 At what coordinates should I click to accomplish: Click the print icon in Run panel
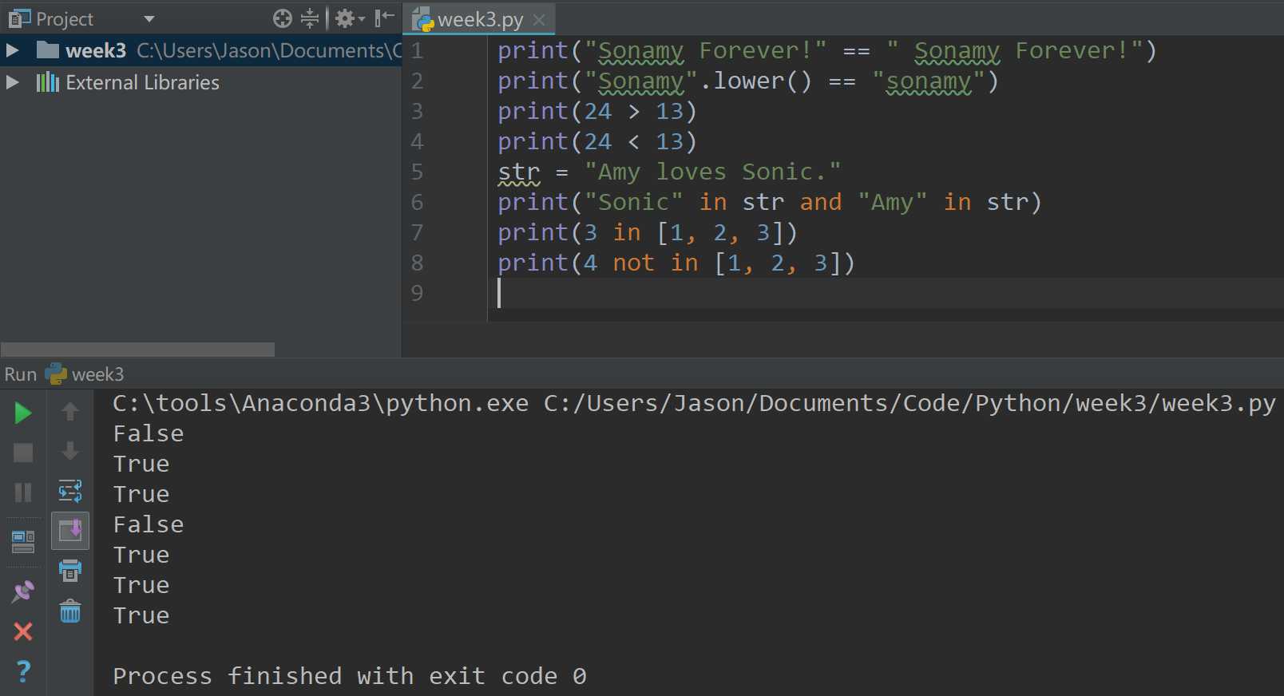coord(70,571)
